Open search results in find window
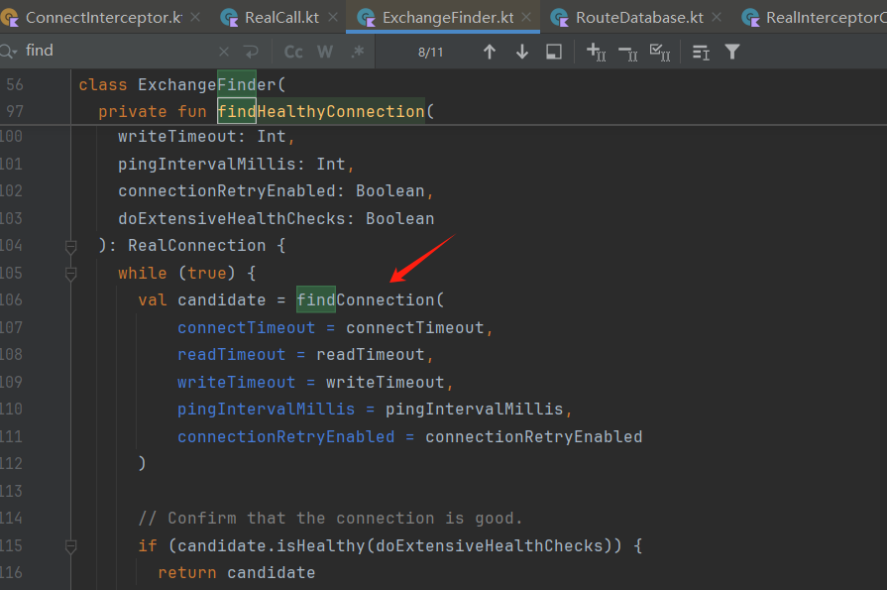887x590 pixels. pos(554,53)
